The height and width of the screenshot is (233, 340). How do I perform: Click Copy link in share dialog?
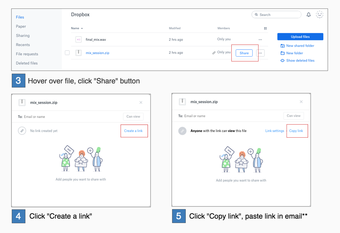click(x=296, y=131)
